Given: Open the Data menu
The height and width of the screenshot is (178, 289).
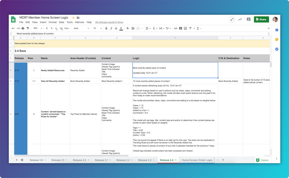Looking at the screenshot, I should coord(61,22).
